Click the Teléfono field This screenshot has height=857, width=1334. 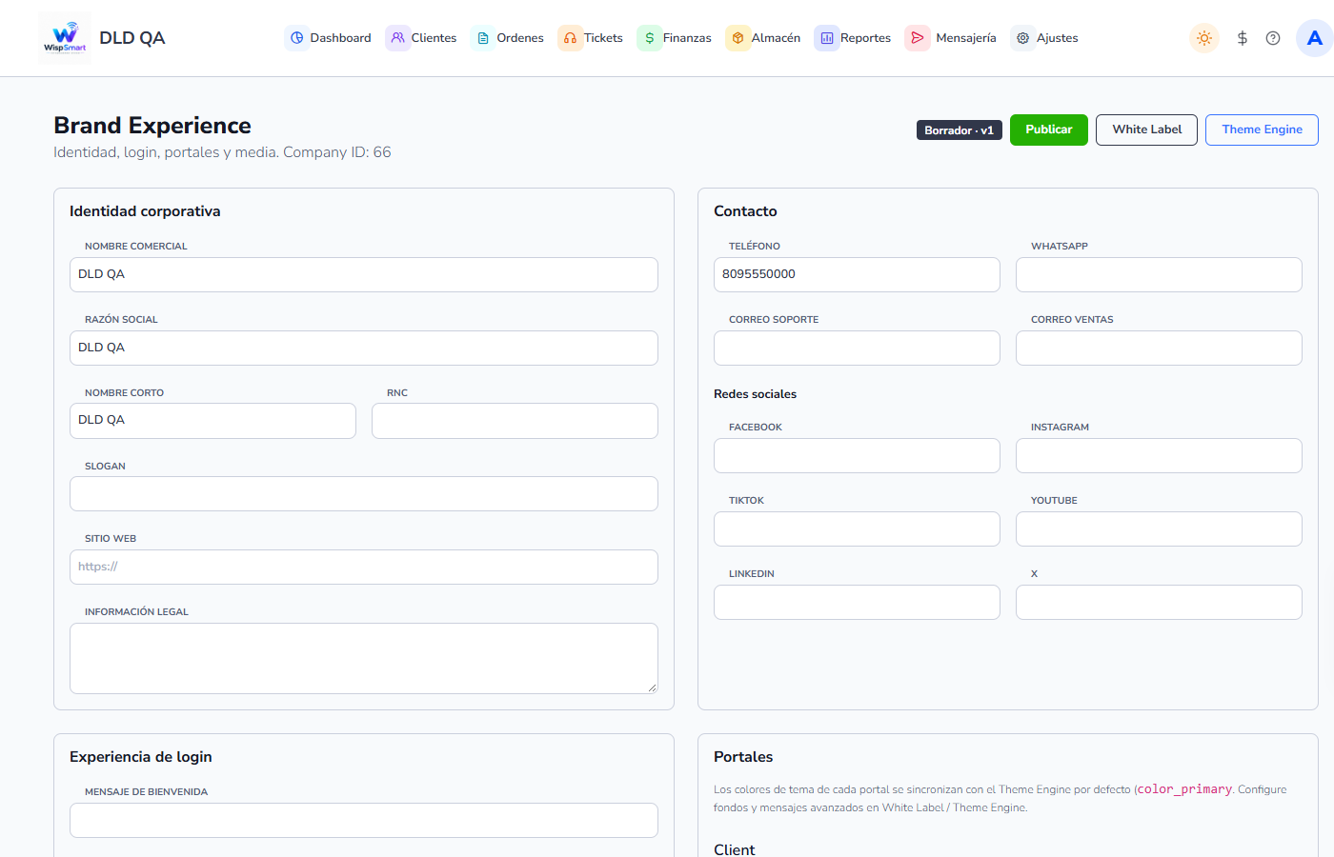tap(857, 274)
